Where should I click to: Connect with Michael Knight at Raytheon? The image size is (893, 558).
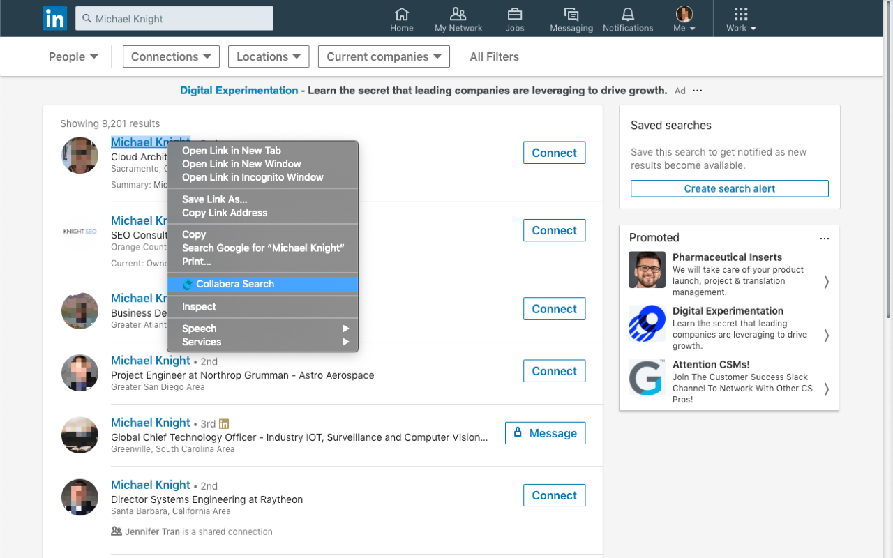pos(554,495)
